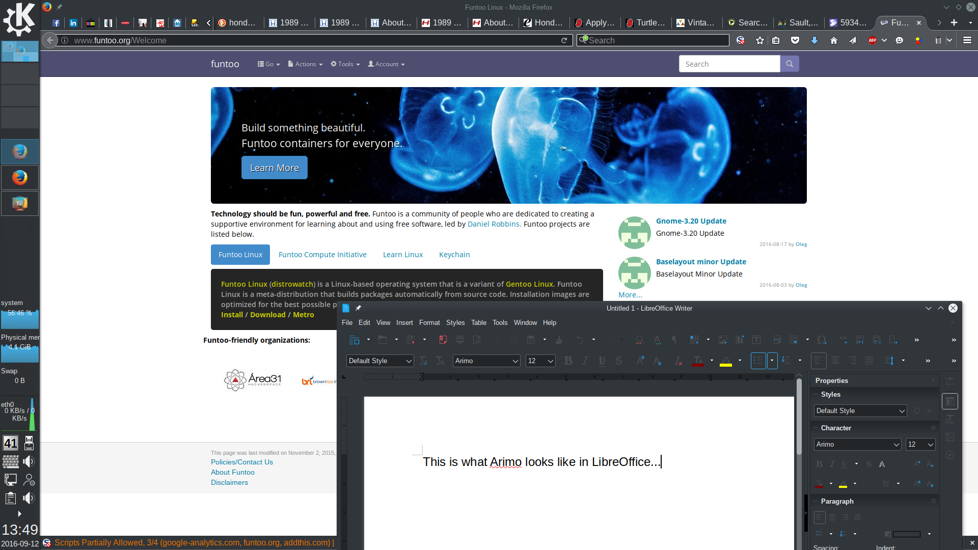Image resolution: width=978 pixels, height=550 pixels.
Task: Click the Paste icon in Writer toolbar
Action: 531,340
